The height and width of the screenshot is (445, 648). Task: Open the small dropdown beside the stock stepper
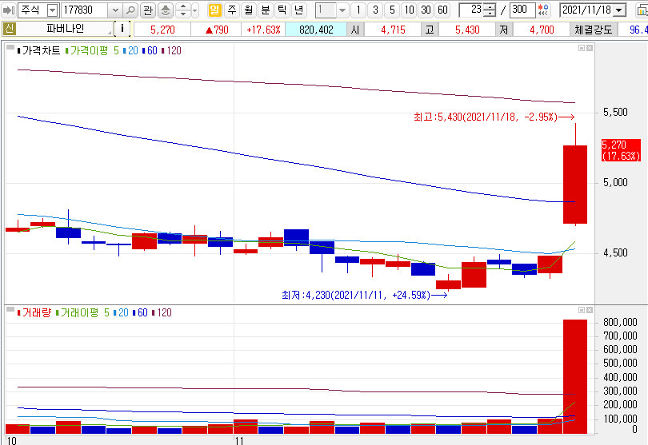195,10
